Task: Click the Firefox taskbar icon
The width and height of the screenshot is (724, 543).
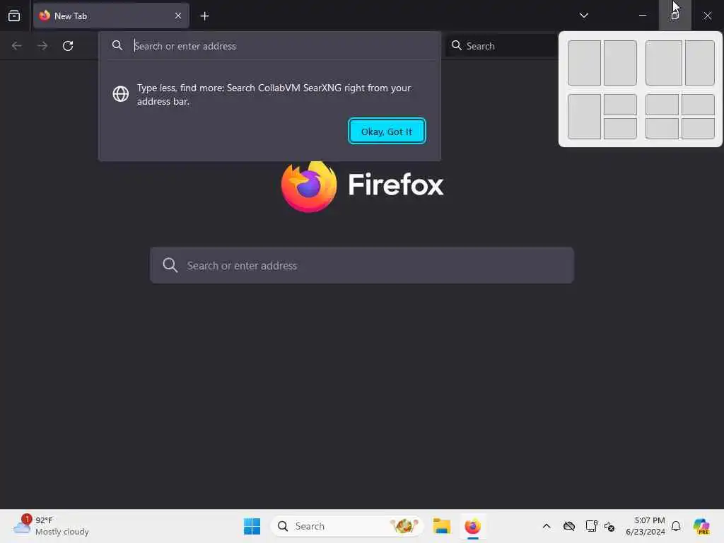Action: (472, 526)
